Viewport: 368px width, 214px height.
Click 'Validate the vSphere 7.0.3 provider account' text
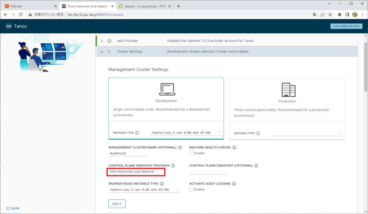(x=210, y=41)
